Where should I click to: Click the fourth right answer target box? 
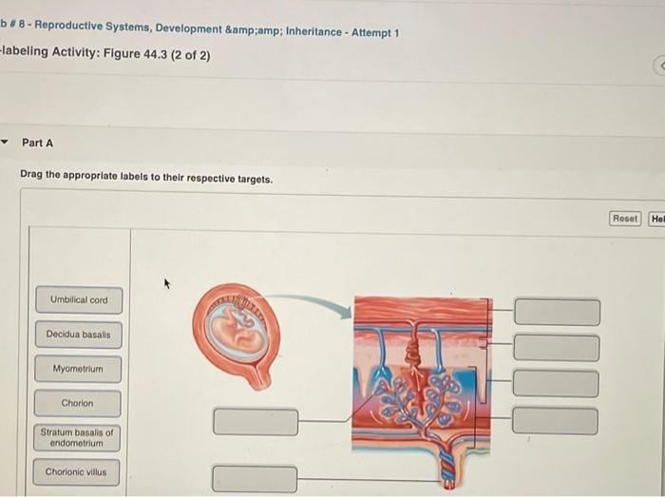pos(555,421)
